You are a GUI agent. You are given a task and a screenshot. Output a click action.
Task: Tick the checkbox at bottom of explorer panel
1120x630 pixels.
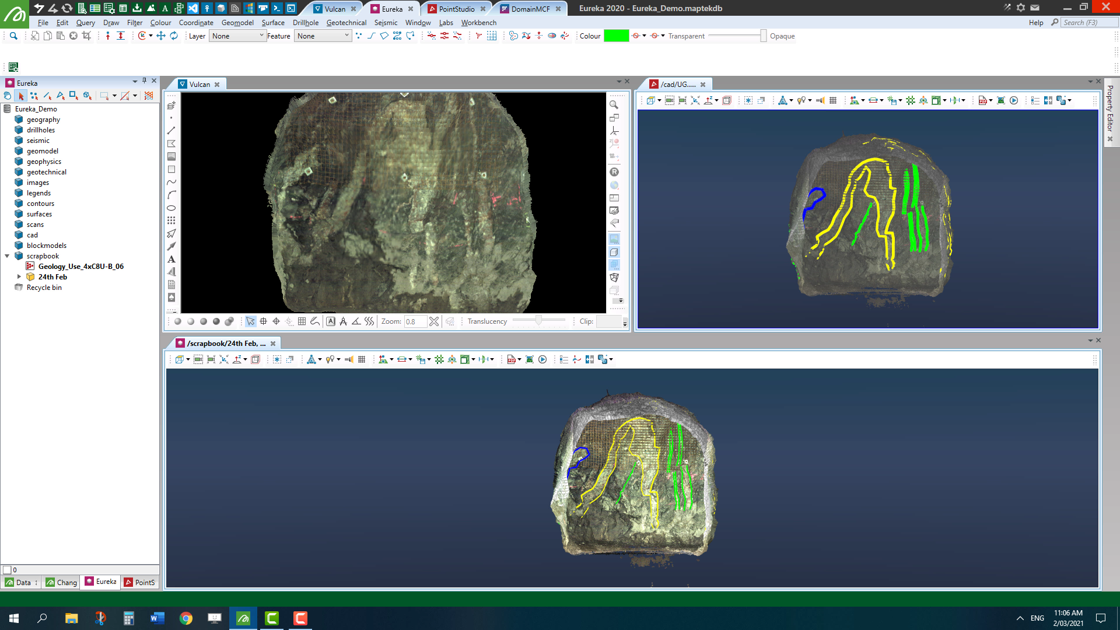7,570
